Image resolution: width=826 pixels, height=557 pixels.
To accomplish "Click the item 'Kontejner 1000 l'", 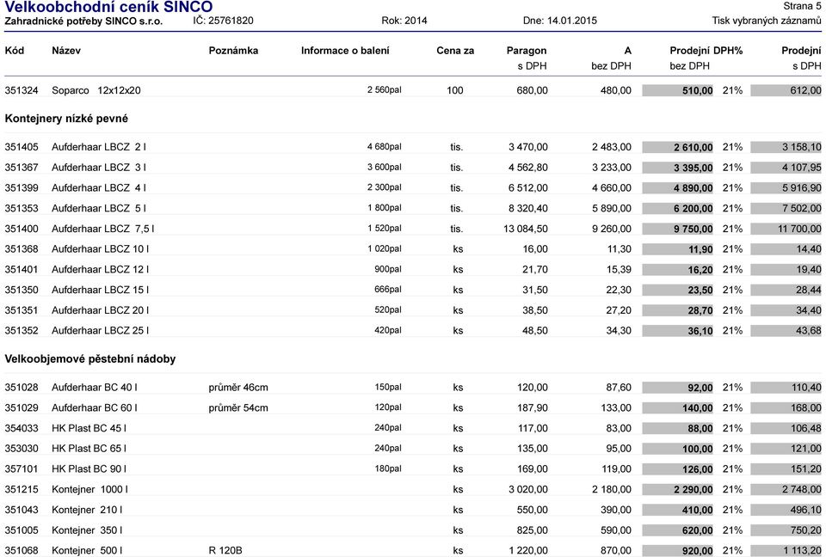I will click(89, 490).
